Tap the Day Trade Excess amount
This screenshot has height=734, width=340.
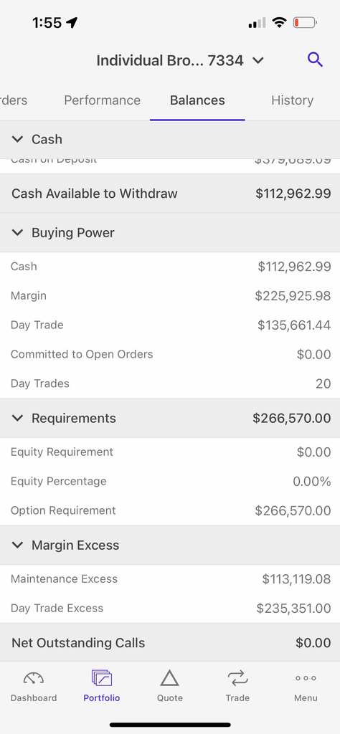click(293, 608)
